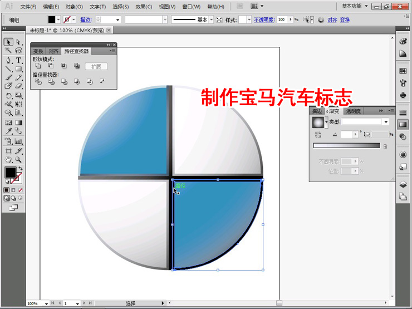Select the Direct Selection white arrow tool
412x309 pixels.
point(18,42)
